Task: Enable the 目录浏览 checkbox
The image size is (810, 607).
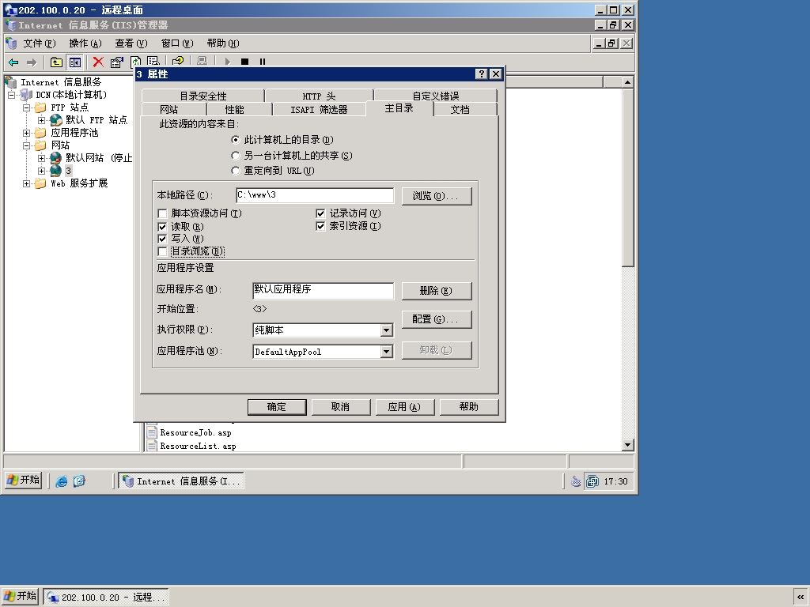Action: pyautogui.click(x=162, y=252)
